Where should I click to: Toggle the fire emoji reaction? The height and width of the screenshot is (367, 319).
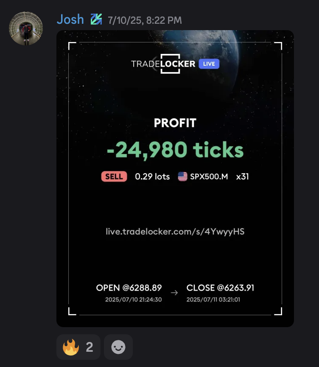point(78,347)
